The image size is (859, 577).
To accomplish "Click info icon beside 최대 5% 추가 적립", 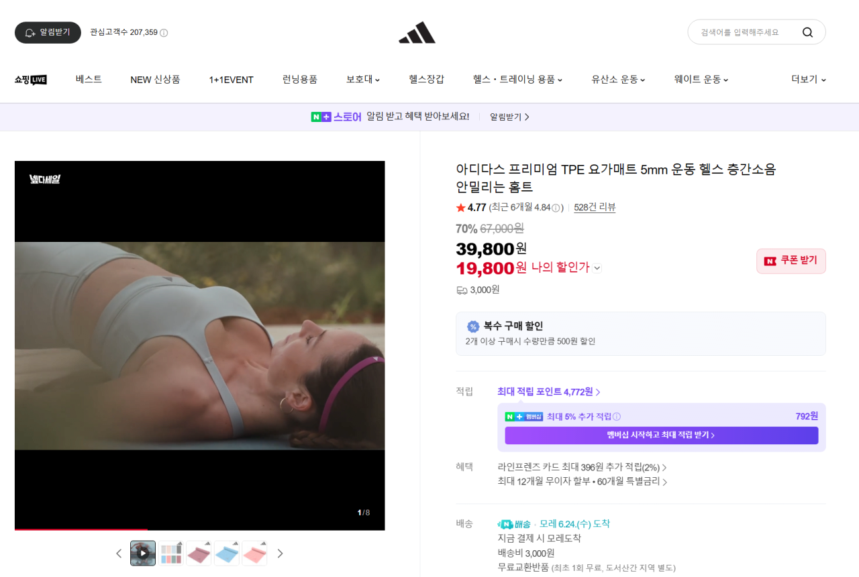I will 617,417.
